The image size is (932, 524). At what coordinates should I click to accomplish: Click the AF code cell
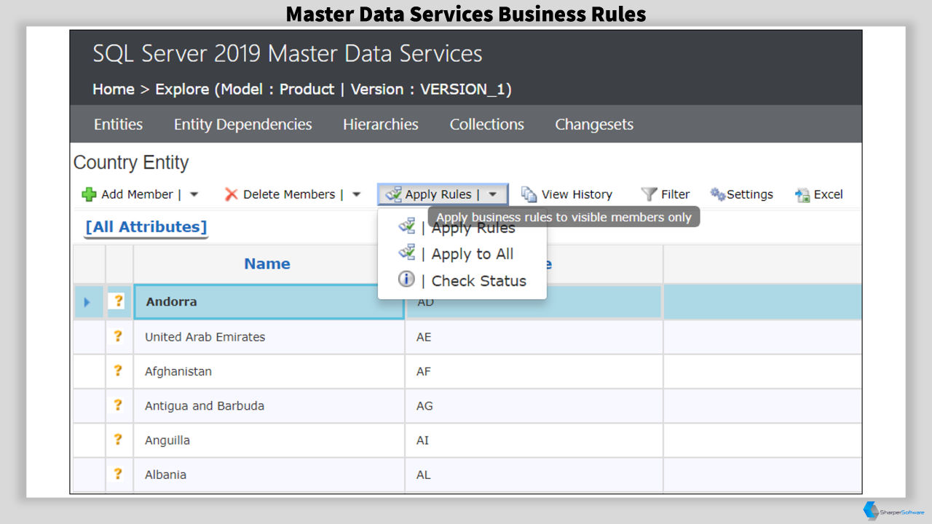tap(534, 371)
